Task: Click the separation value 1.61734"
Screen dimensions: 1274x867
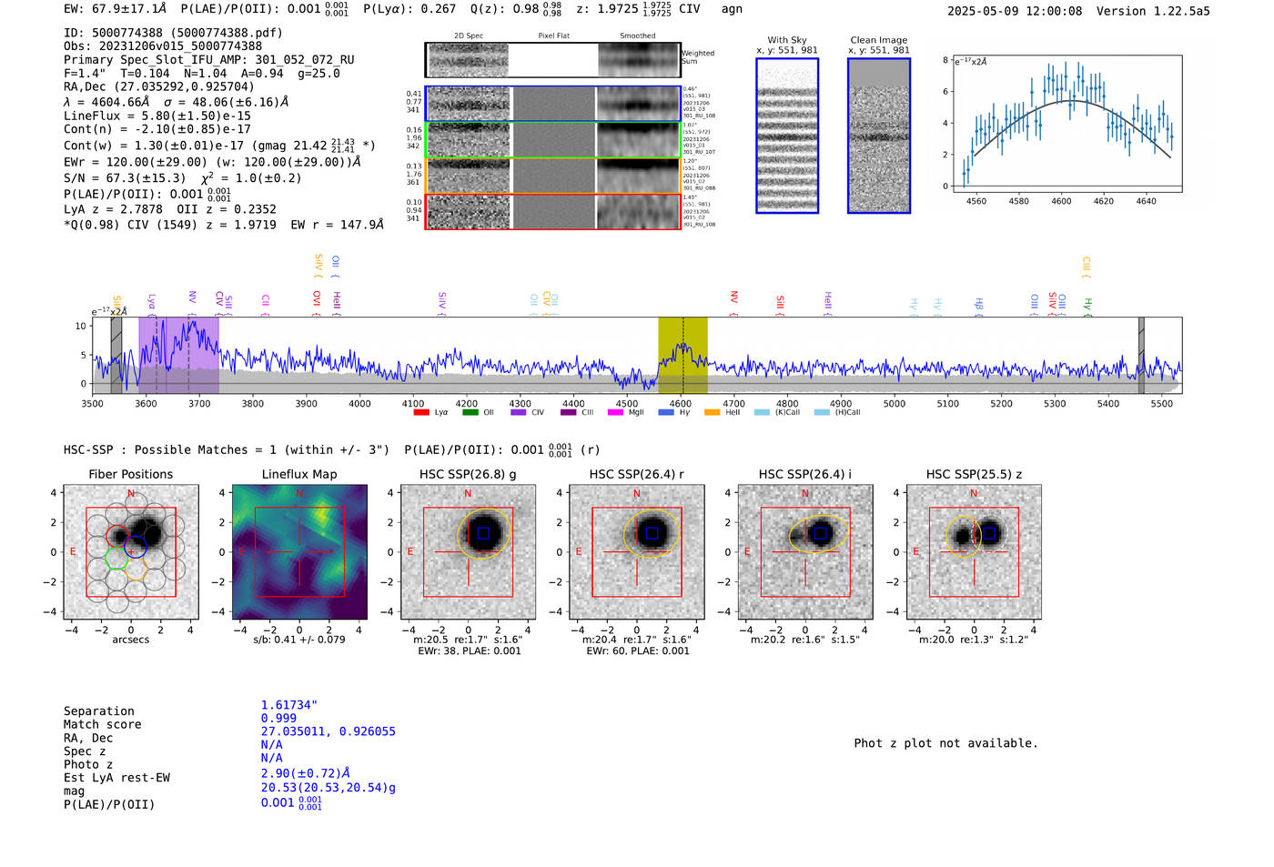Action: click(x=289, y=706)
